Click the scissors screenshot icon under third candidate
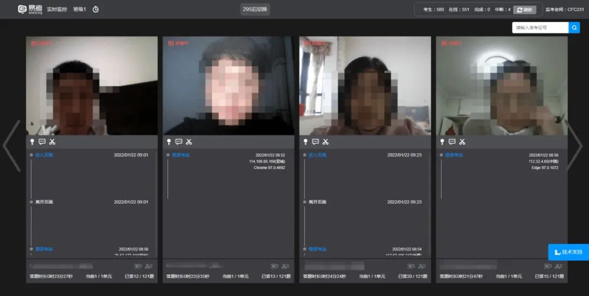This screenshot has height=296, width=589. [325, 142]
